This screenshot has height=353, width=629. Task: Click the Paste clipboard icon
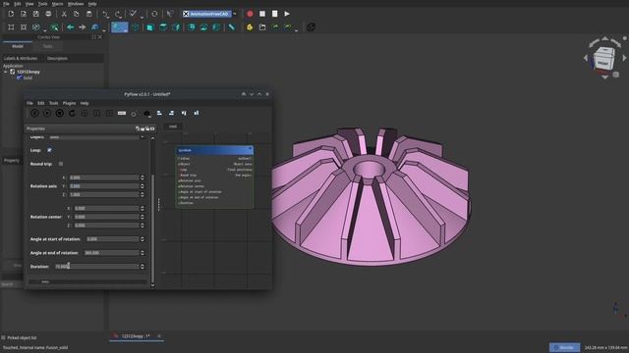89,14
